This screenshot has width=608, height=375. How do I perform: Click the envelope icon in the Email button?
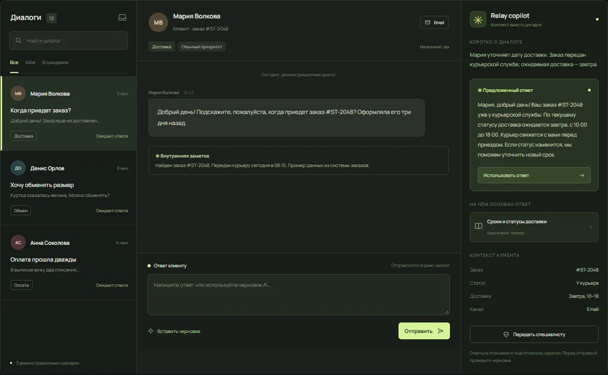click(428, 23)
